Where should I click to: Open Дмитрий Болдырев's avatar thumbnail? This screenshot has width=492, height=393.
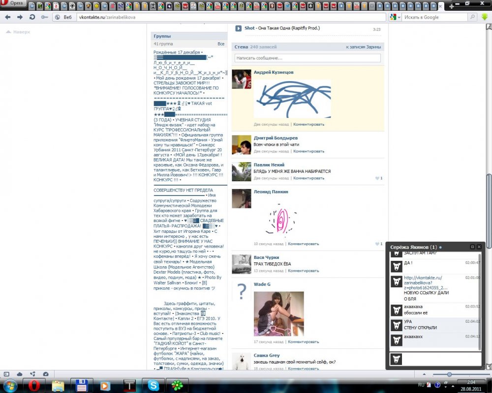tap(241, 145)
